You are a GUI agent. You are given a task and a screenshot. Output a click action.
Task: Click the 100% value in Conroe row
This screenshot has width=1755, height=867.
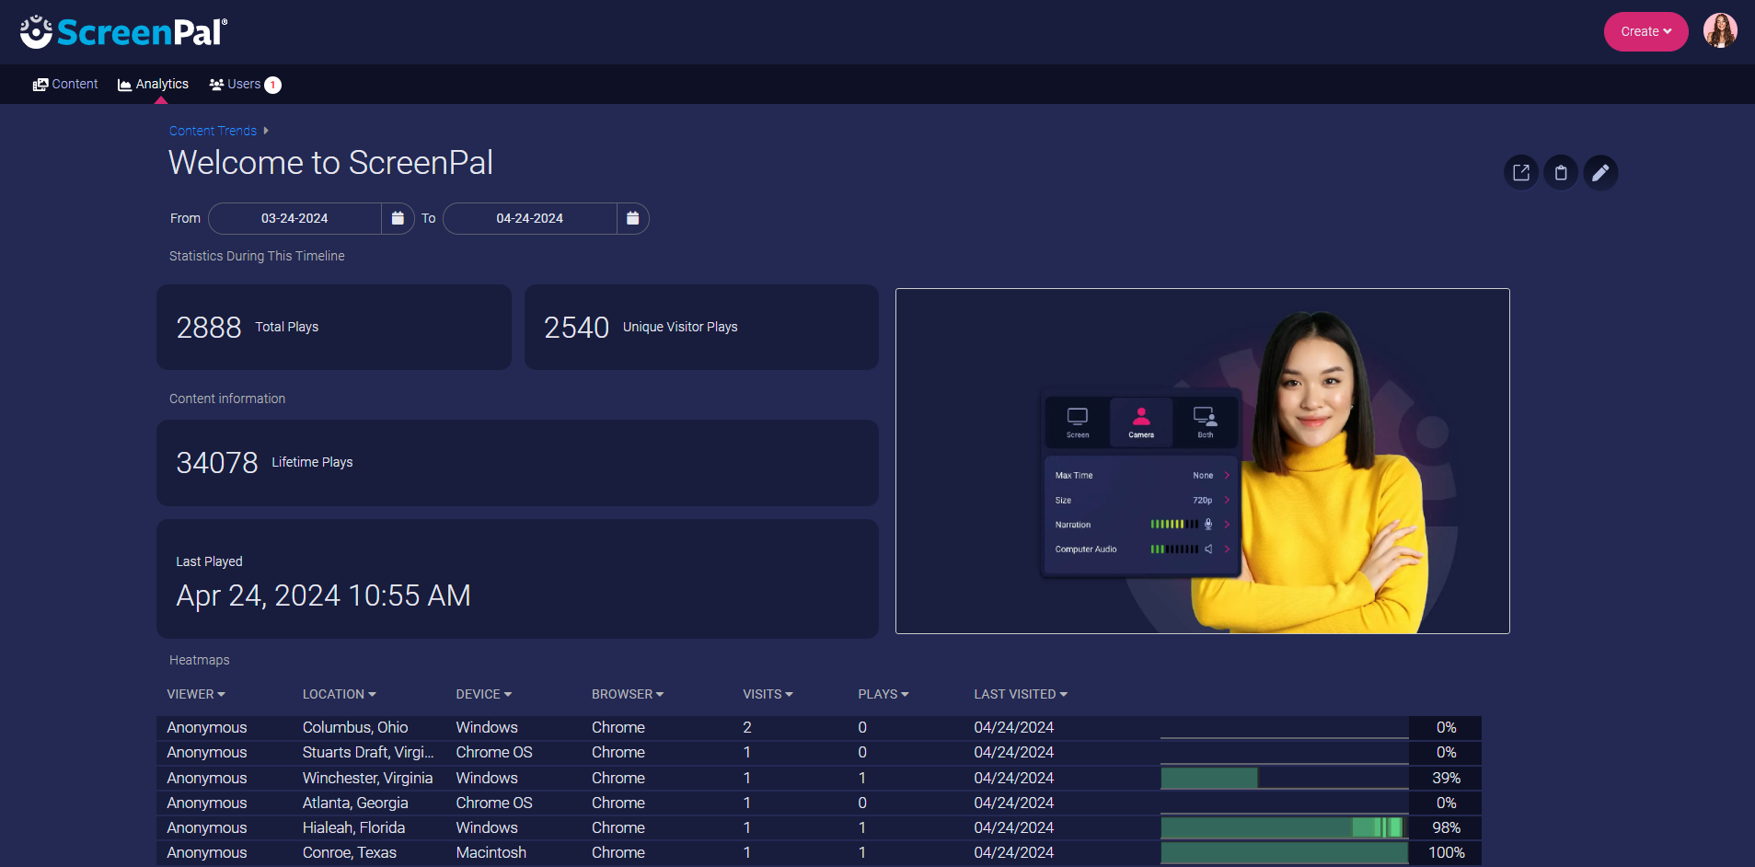1446,852
